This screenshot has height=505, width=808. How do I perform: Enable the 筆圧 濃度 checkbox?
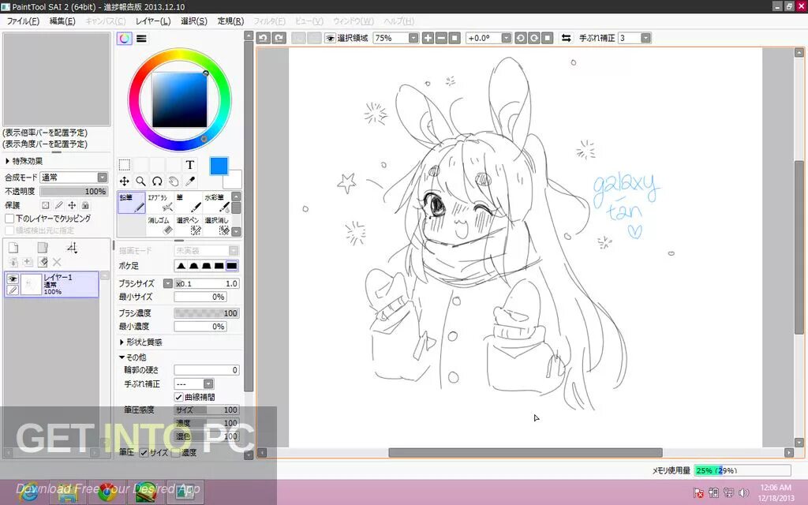point(176,453)
